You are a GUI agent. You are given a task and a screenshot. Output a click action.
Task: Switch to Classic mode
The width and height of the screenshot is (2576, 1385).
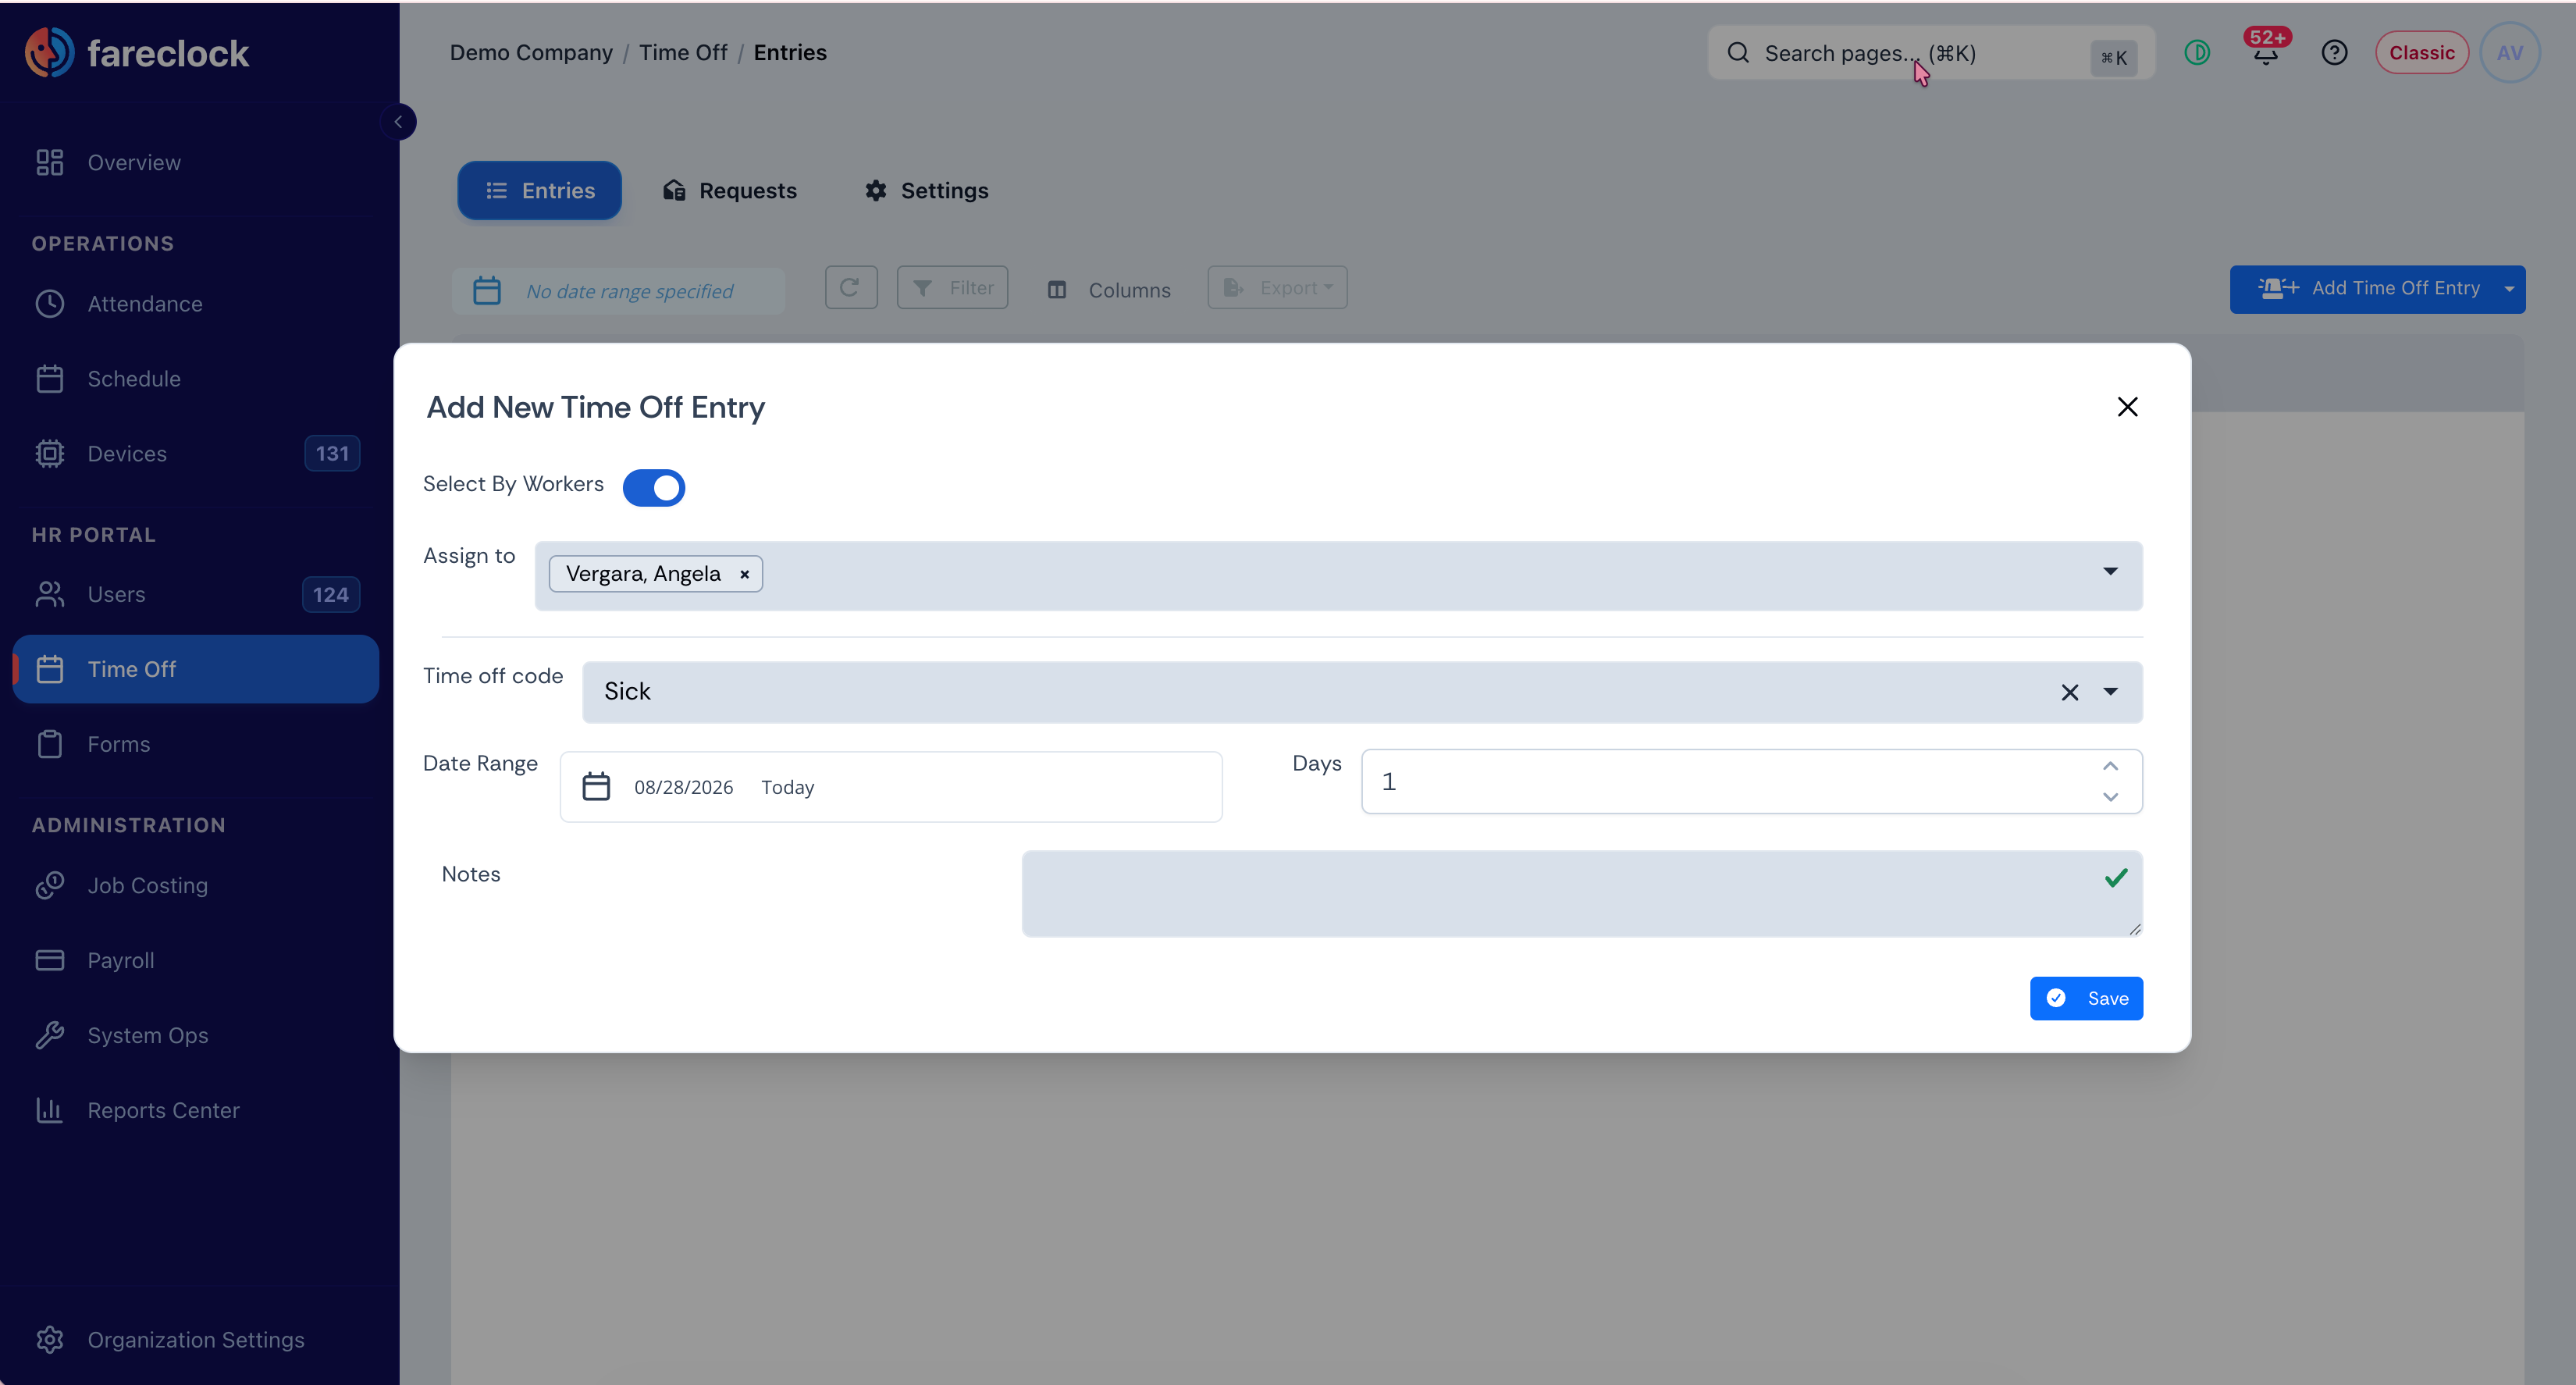[x=2421, y=53]
